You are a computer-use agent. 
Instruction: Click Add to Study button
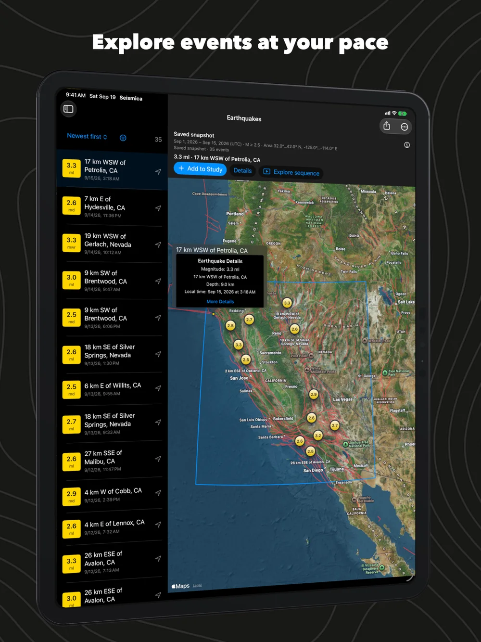(x=200, y=169)
